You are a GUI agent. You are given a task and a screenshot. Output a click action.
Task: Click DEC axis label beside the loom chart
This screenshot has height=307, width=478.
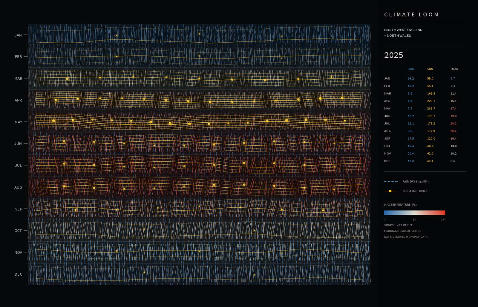pyautogui.click(x=19, y=274)
